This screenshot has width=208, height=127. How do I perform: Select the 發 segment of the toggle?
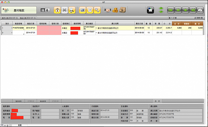point(47,10)
